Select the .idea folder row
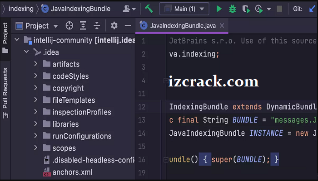 click(73, 52)
